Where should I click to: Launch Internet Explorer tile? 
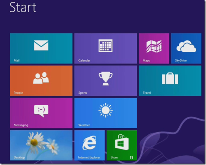click(x=90, y=145)
